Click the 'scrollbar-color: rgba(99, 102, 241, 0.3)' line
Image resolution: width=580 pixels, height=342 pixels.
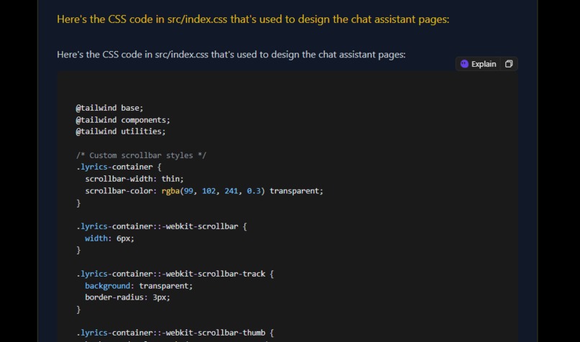point(204,191)
